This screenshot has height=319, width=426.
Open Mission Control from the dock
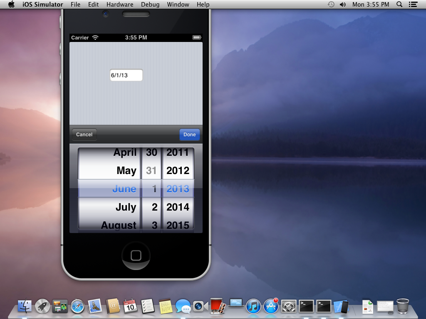(60, 307)
